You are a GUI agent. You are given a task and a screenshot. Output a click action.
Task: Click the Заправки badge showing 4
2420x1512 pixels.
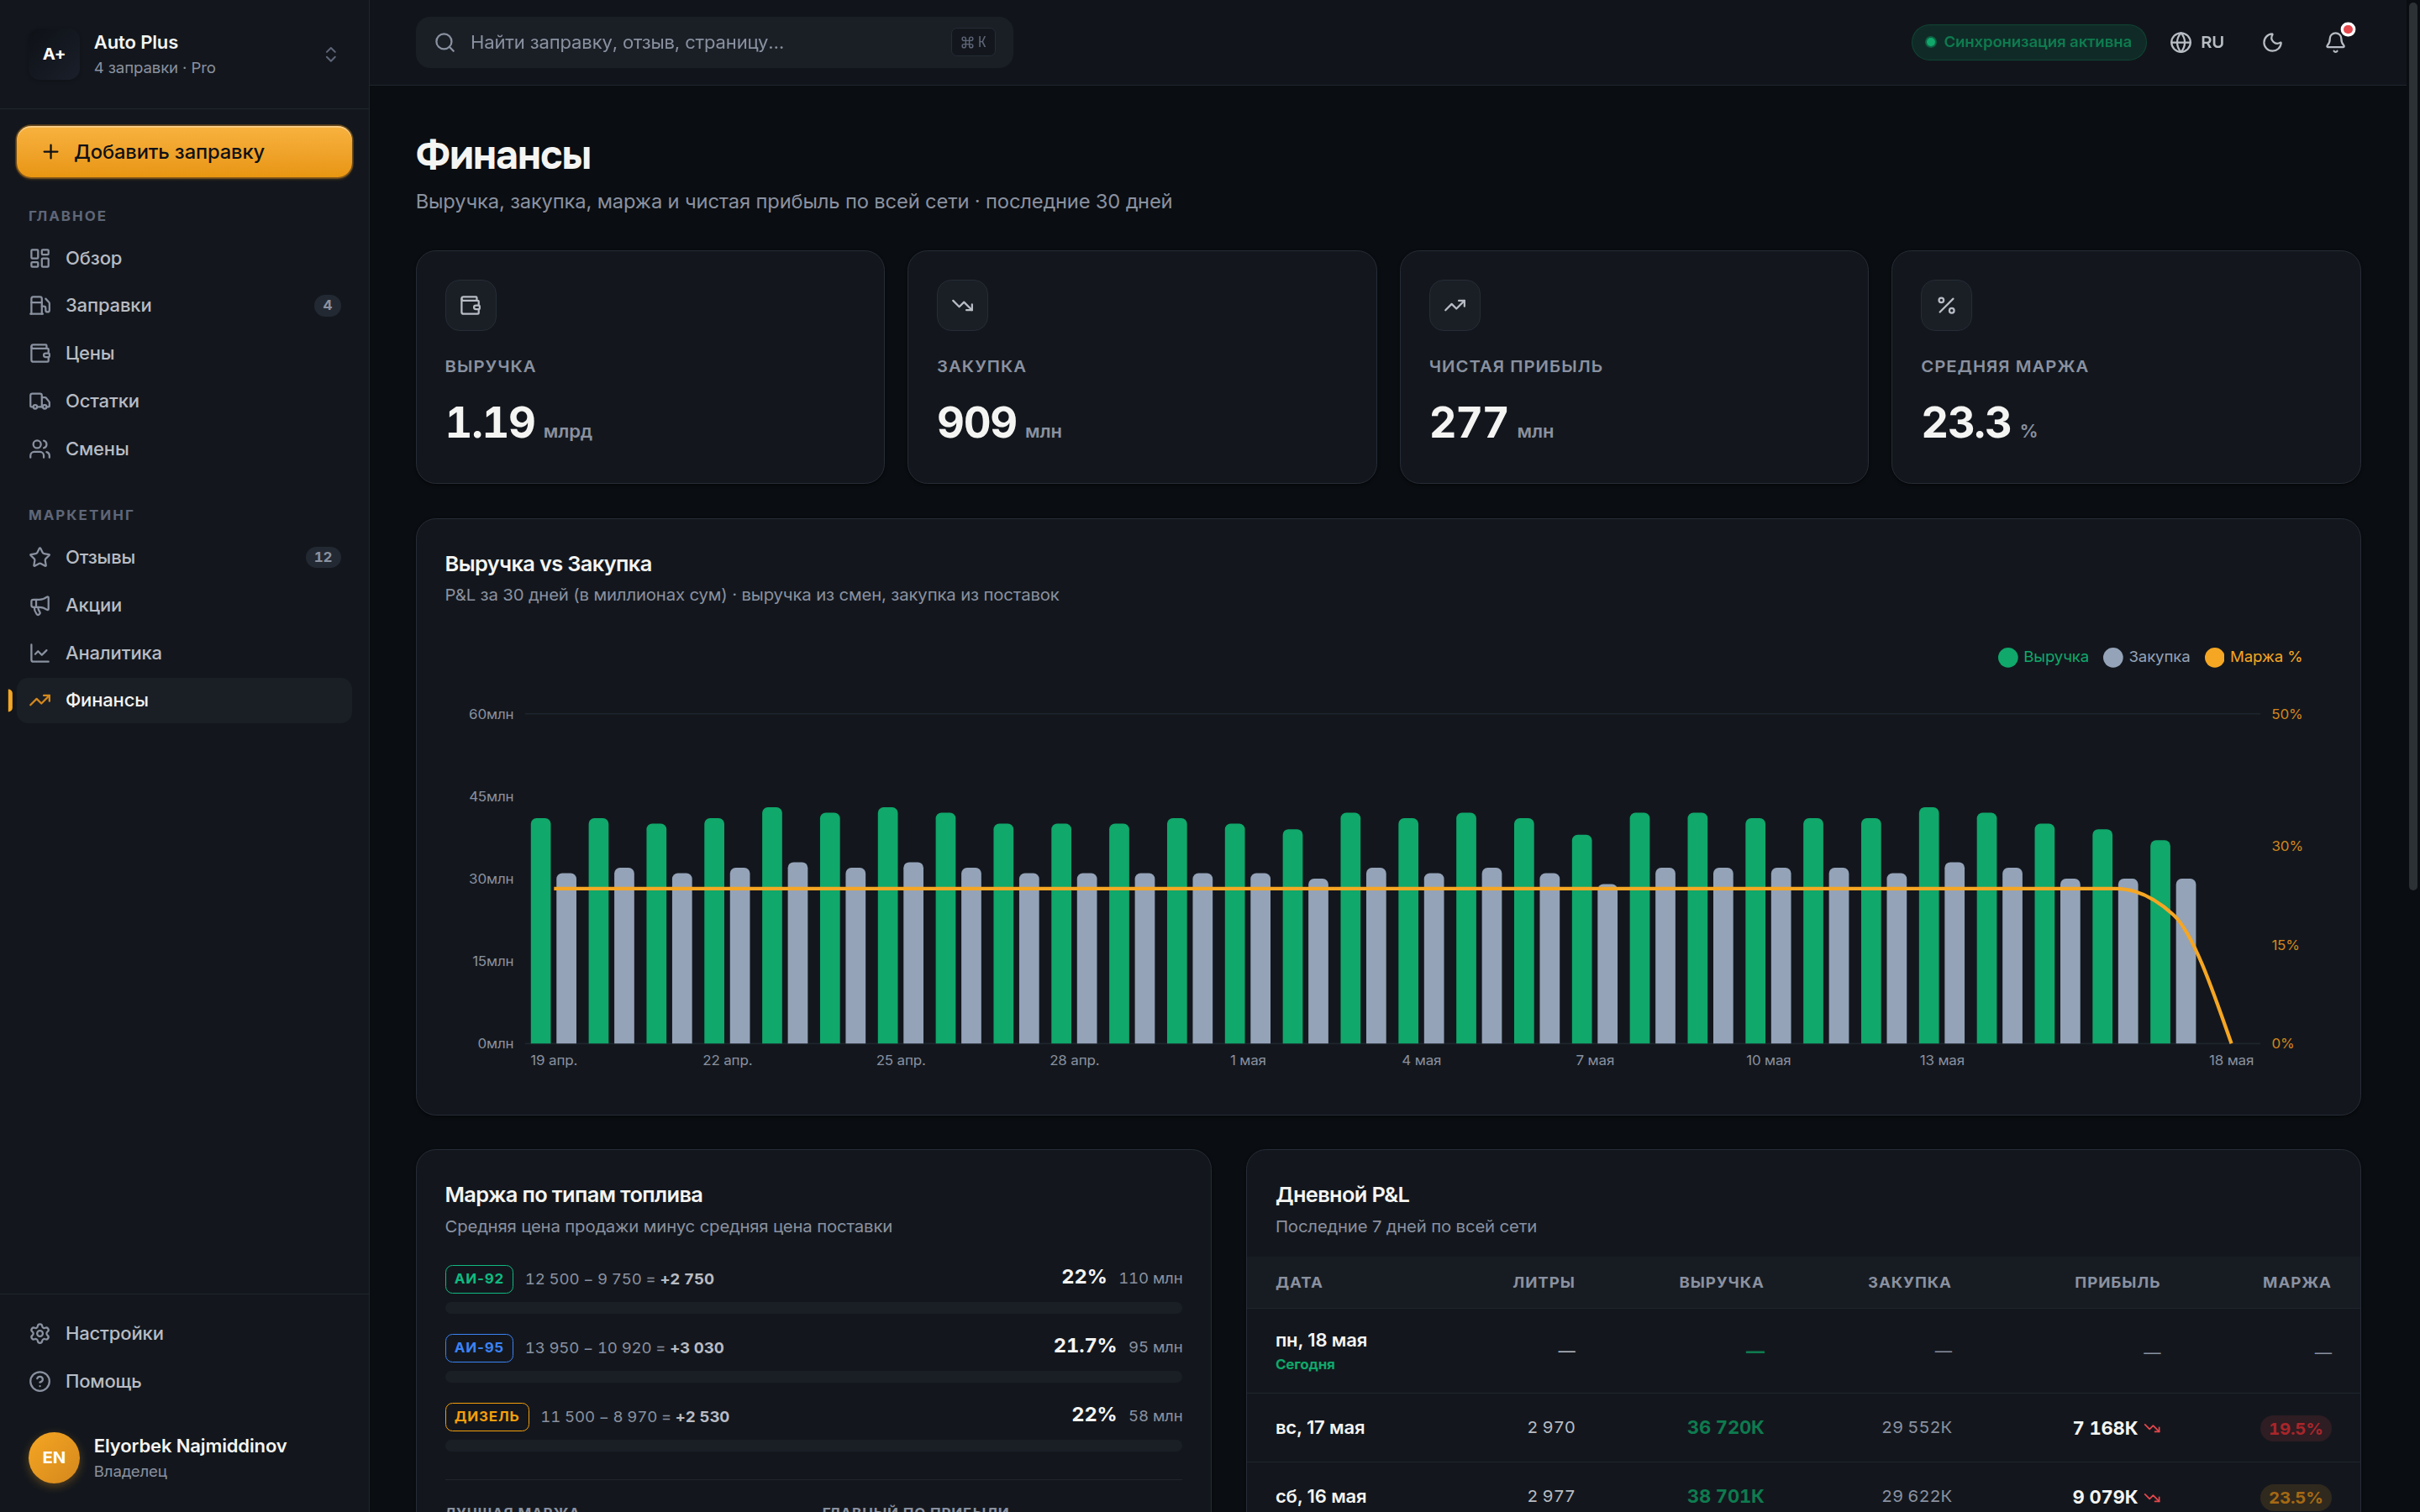point(327,305)
